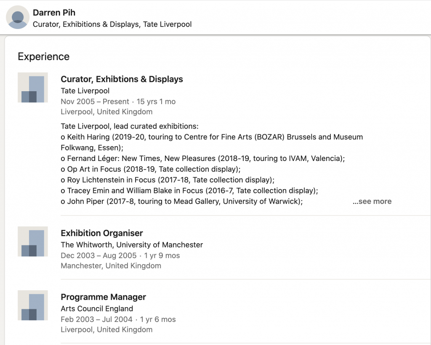Open The Whitworth company logo
The width and height of the screenshot is (431, 345).
33,242
